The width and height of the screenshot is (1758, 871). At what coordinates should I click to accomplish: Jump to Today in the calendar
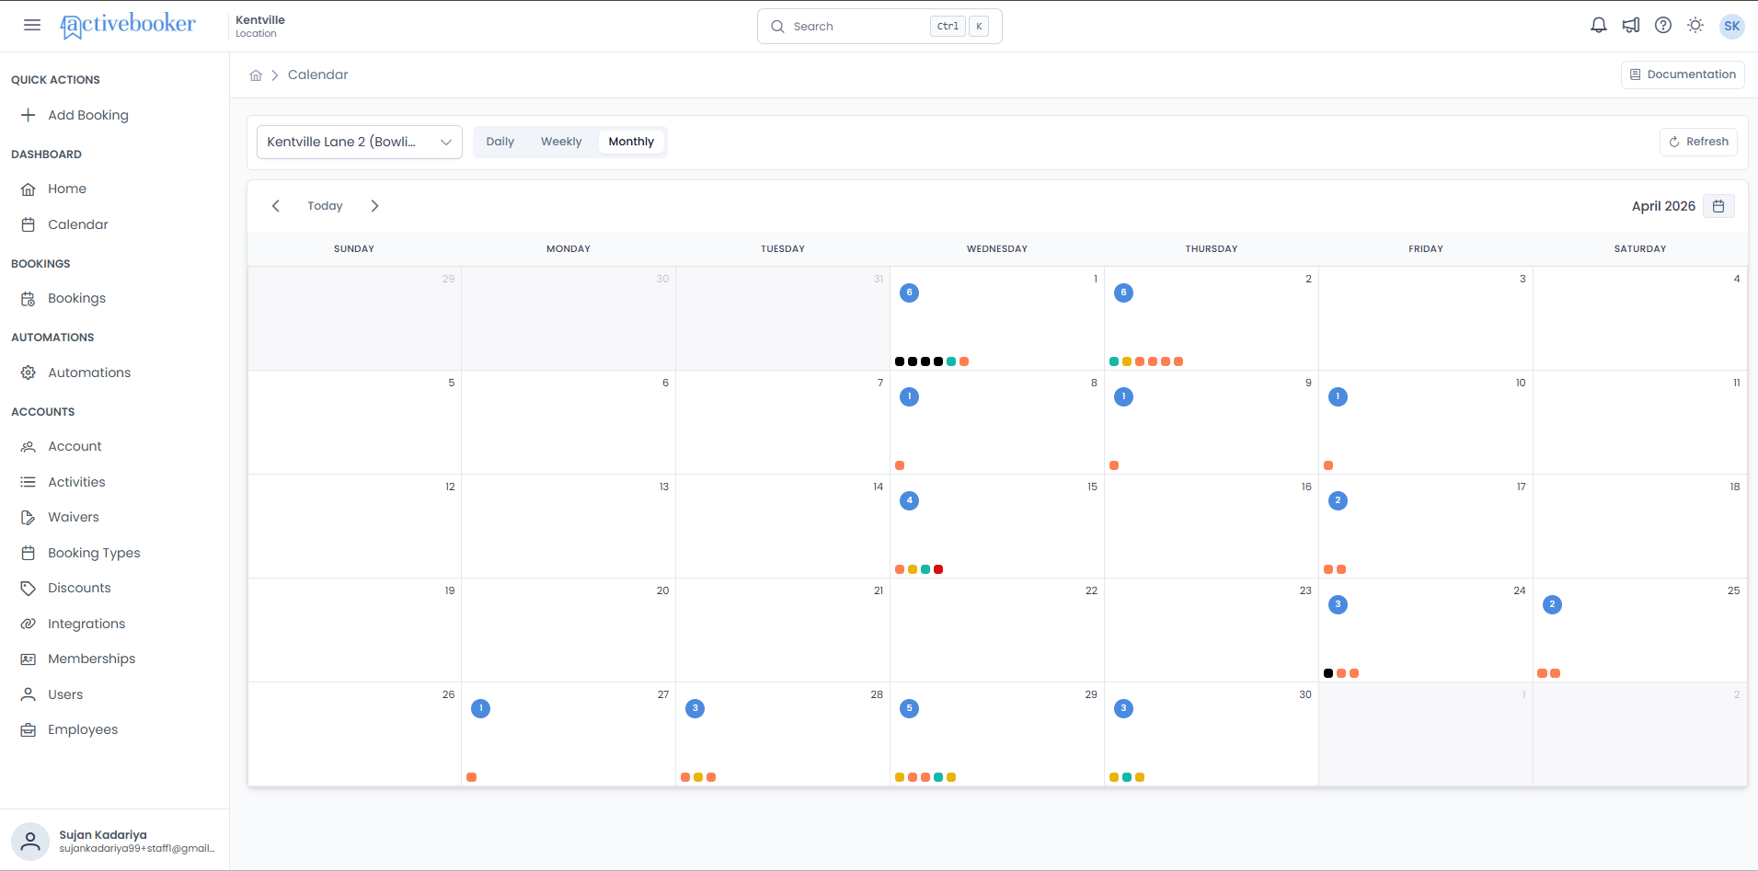(325, 206)
